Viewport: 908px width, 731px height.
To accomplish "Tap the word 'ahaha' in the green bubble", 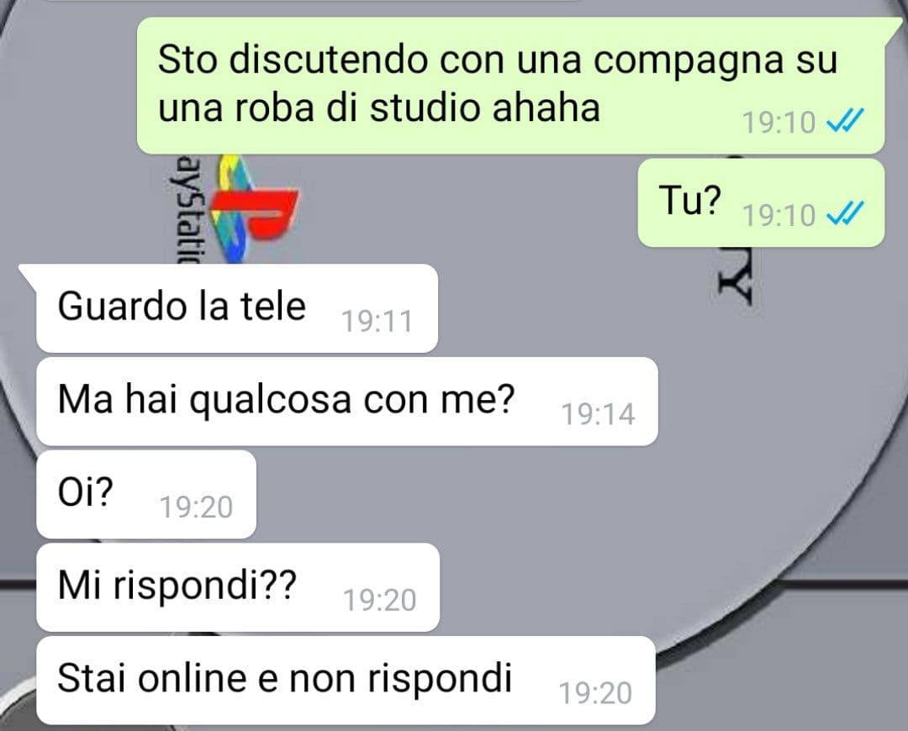I will point(546,108).
